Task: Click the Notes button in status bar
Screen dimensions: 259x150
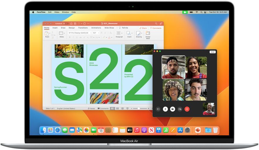Action: [x=91, y=109]
